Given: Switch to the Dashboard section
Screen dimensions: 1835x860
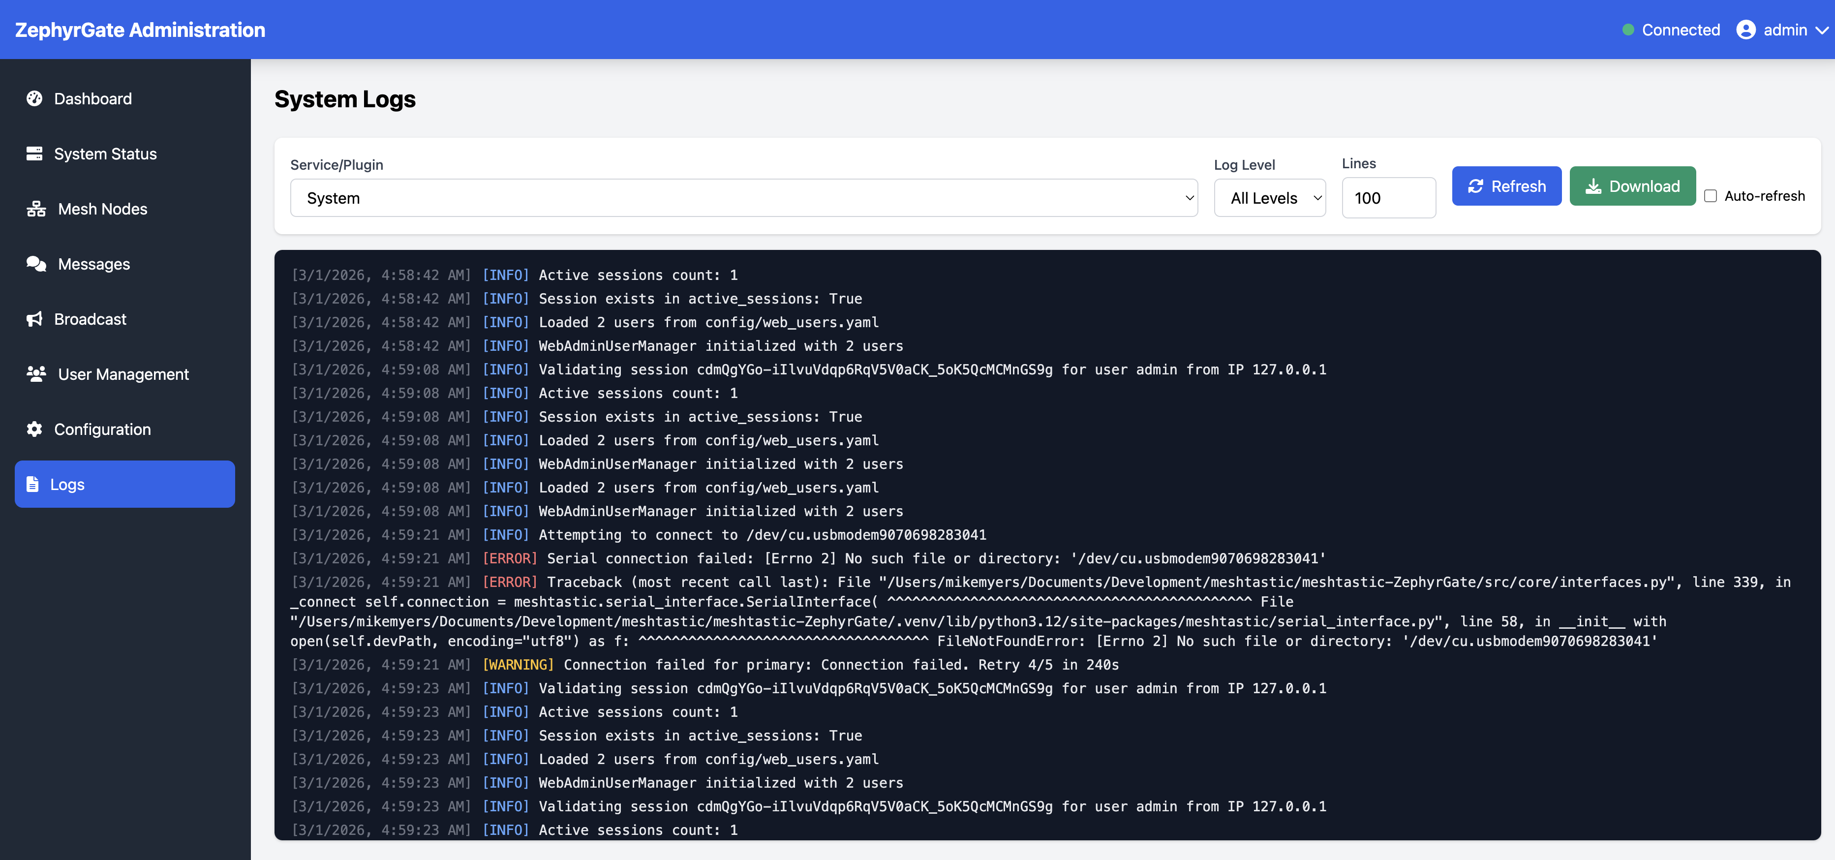Looking at the screenshot, I should pos(92,98).
